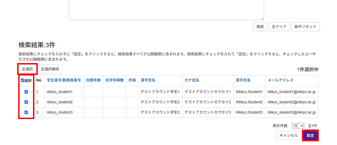This screenshot has width=337, height=145.
Task: Sort by 所属 column header
Action: tap(132, 80)
